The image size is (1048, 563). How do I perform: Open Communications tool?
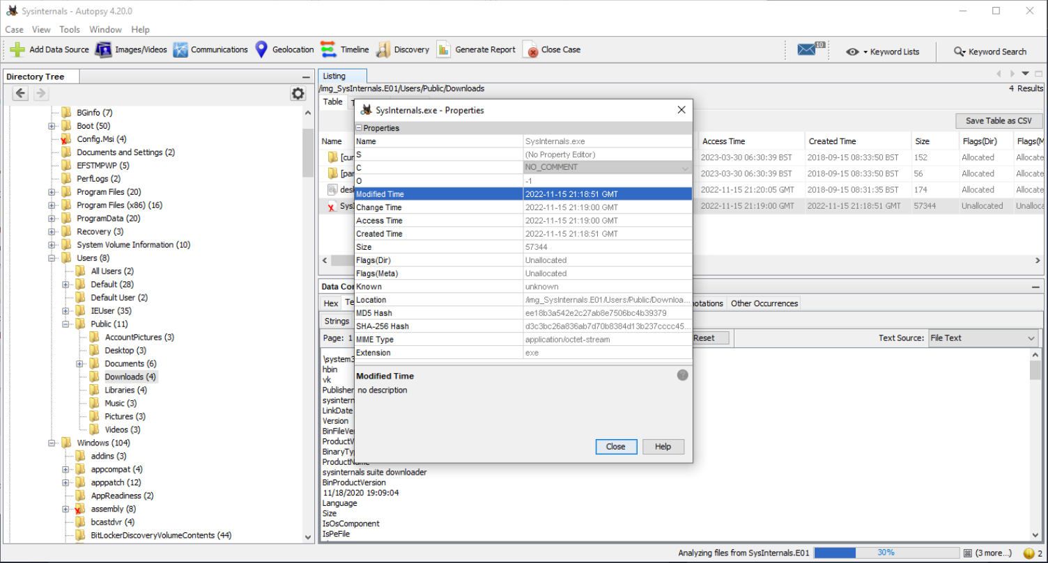(x=210, y=50)
